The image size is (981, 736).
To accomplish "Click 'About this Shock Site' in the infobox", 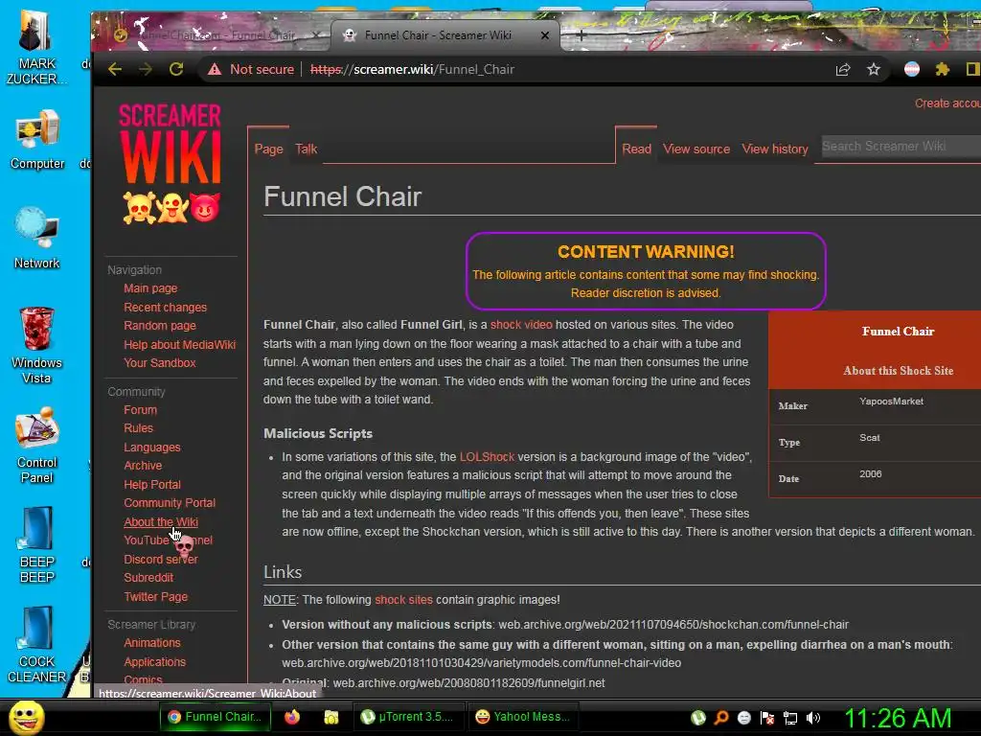I will [898, 371].
